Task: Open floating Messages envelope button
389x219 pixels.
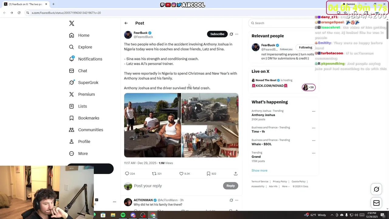Action: pyautogui.click(x=376, y=203)
